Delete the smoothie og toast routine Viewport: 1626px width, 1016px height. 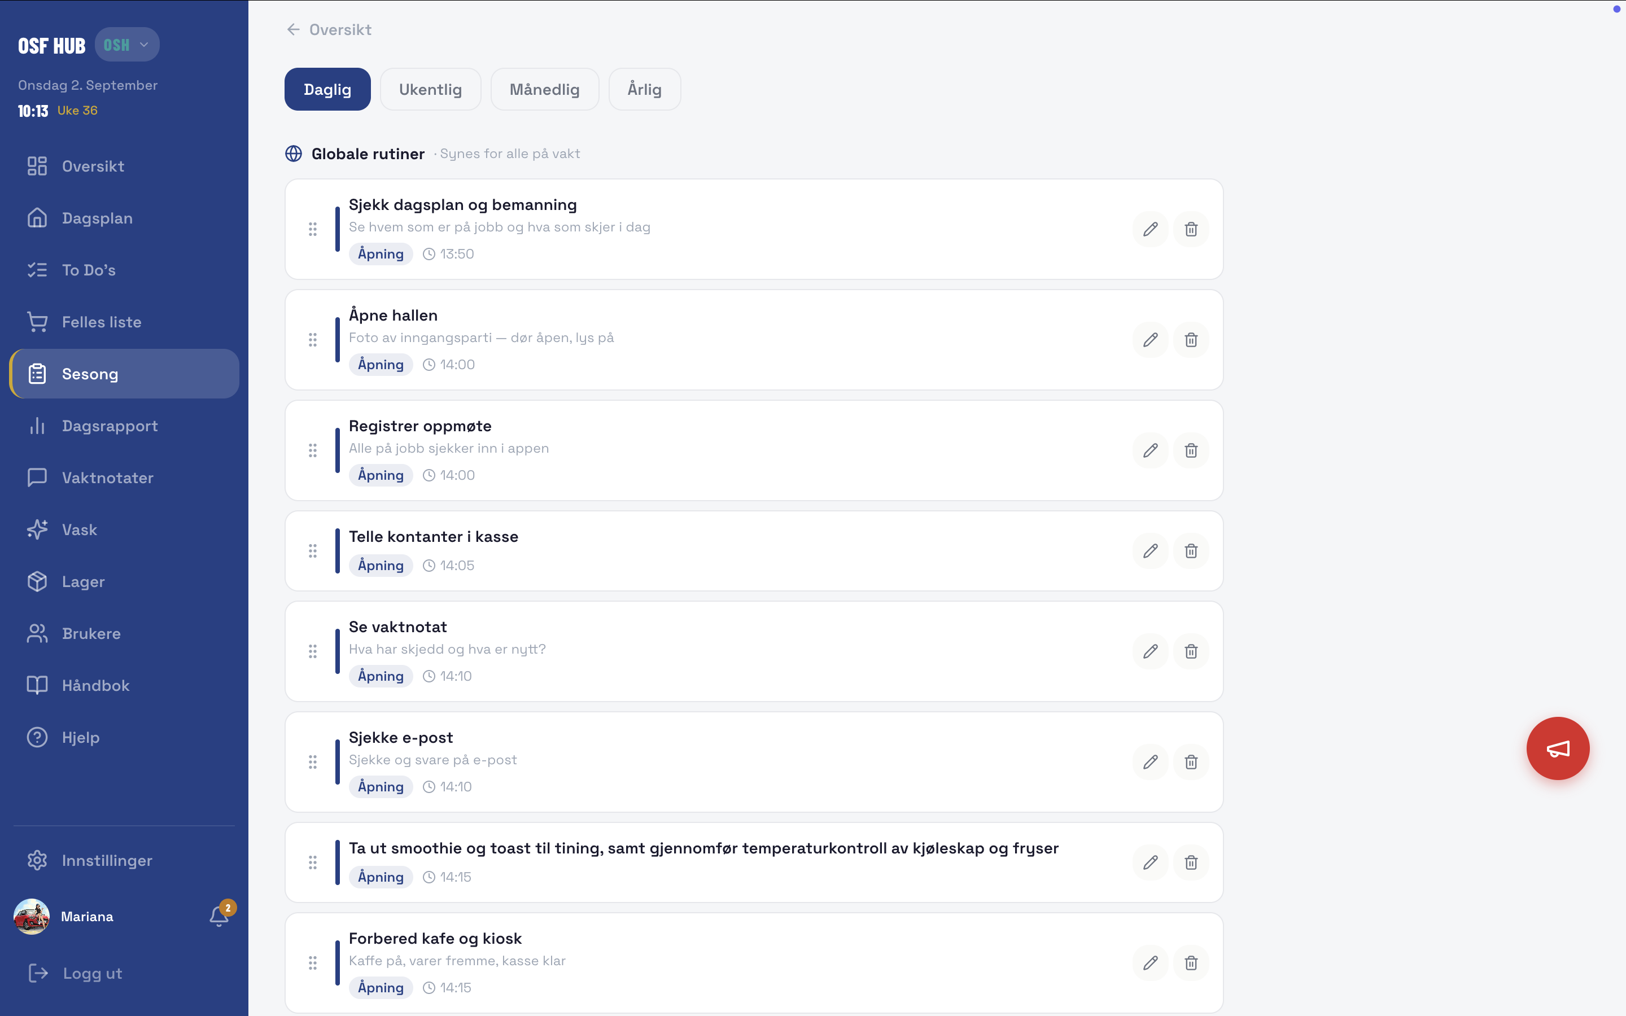(x=1191, y=862)
